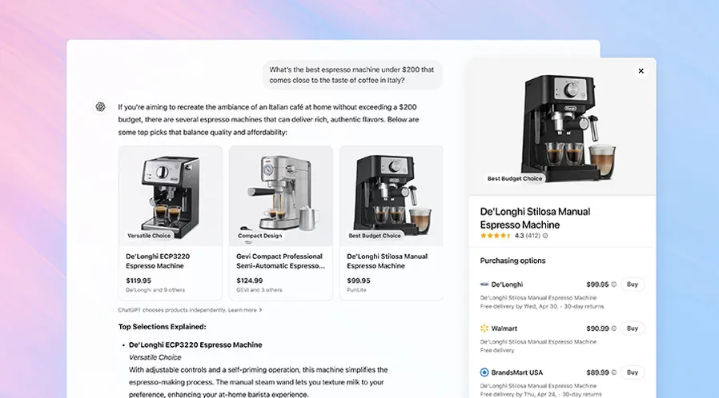Buy from the De'Longhi store option
719x398 pixels.
click(633, 284)
